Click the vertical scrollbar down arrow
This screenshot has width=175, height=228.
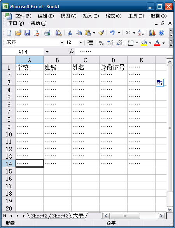click(170, 210)
